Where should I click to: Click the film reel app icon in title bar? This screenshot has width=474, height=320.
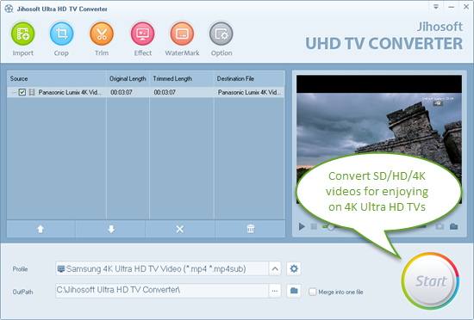(x=9, y=9)
